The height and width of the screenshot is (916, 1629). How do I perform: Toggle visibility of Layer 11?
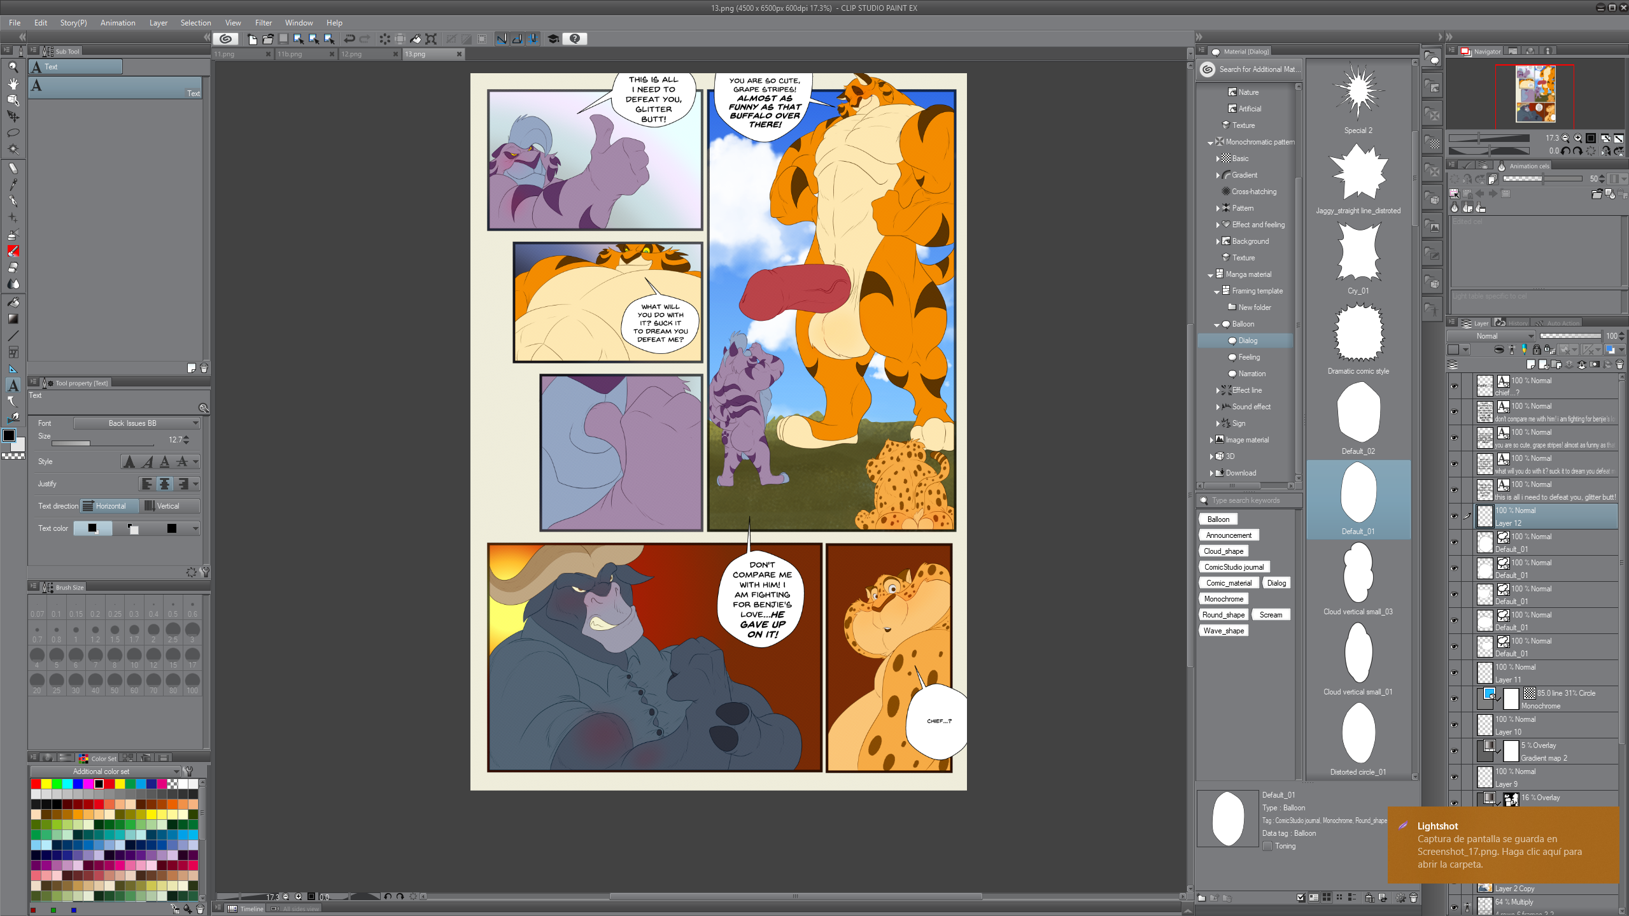[x=1454, y=673]
